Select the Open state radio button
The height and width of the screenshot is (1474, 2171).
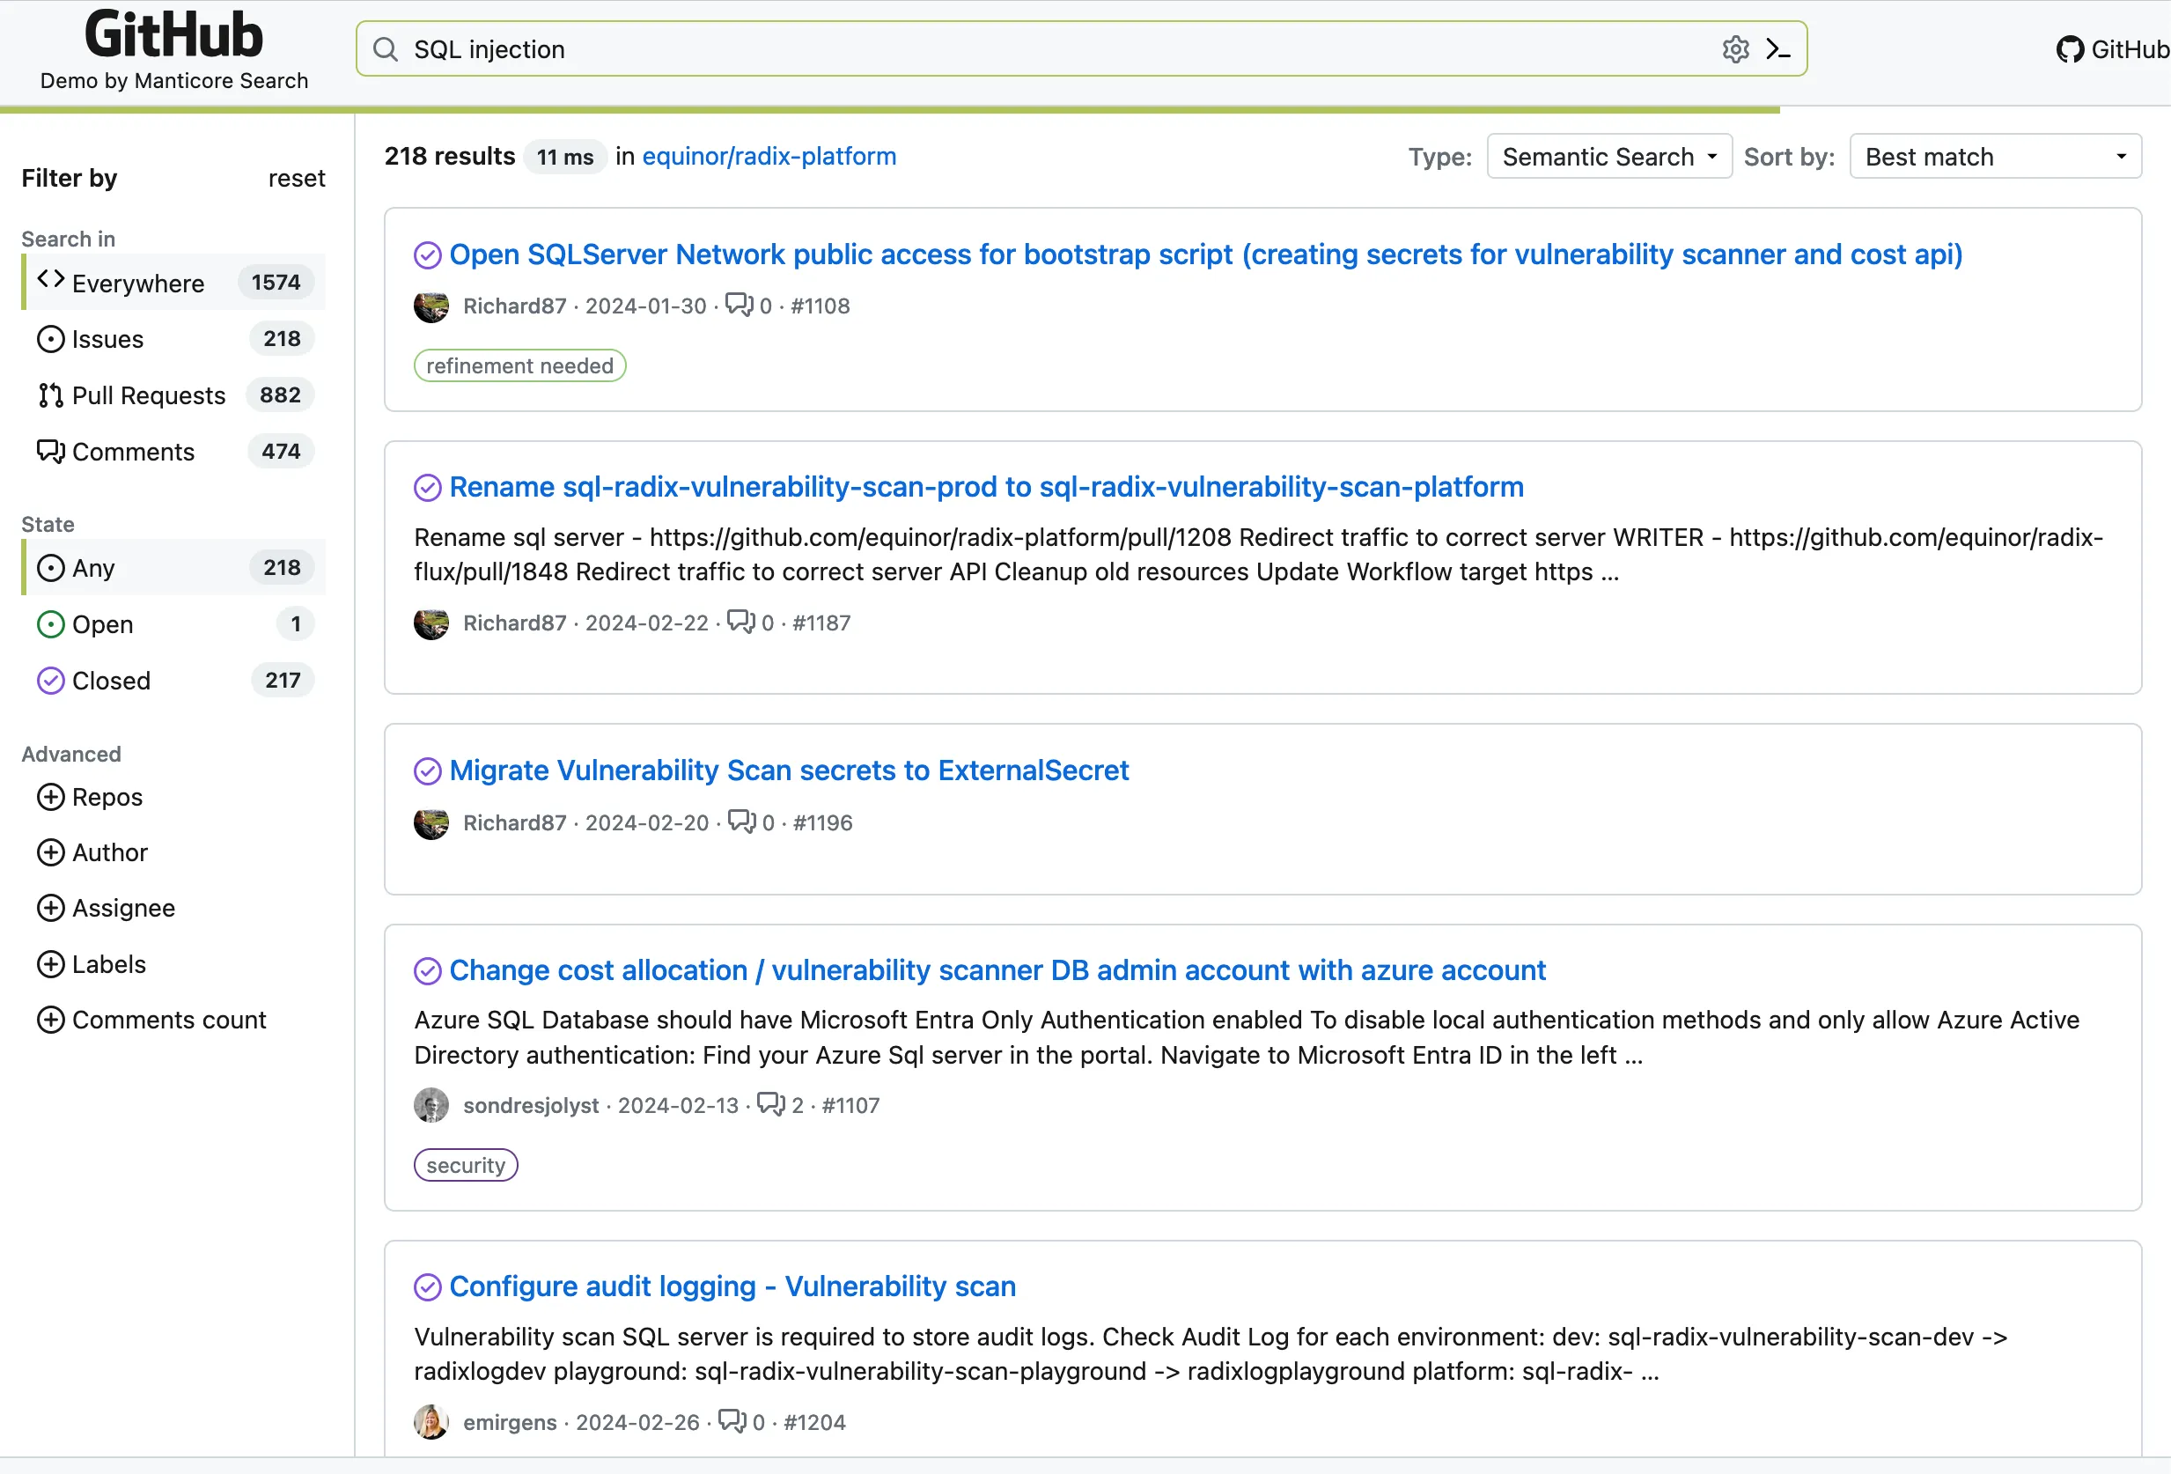pos(51,623)
